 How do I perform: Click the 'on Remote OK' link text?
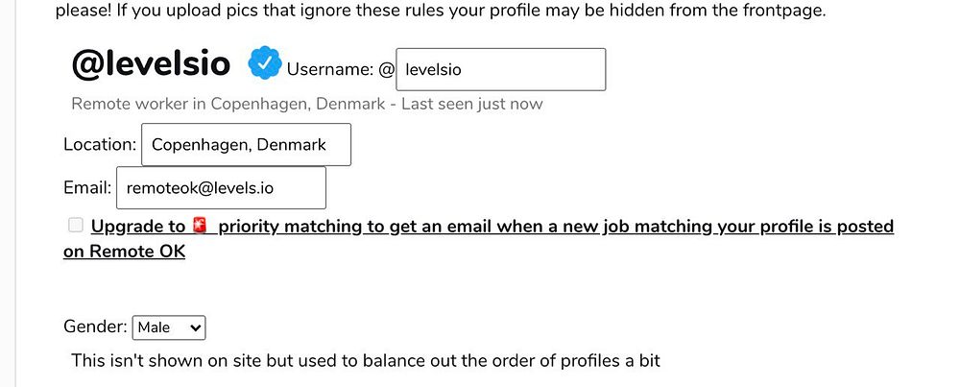point(124,252)
